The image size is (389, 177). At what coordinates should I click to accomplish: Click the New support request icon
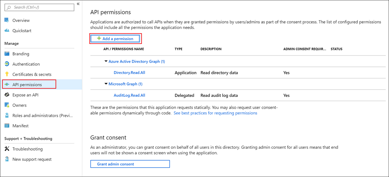pos(7,159)
